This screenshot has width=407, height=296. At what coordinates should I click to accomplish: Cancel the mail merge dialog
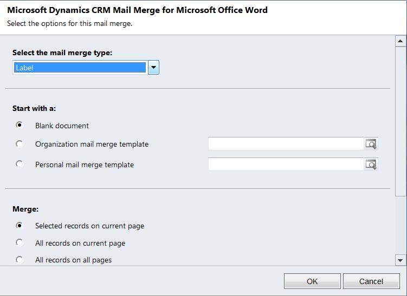(x=371, y=281)
